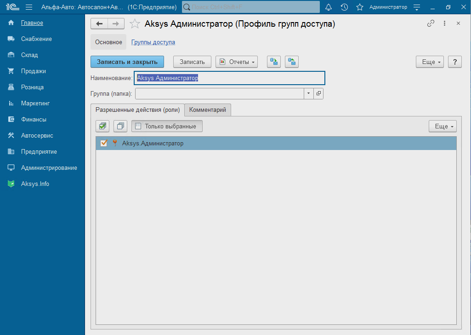Screen dimensions: 471x335
Task: Uncheck the Aksys.Администратор role checkbox
Action: [x=104, y=143]
